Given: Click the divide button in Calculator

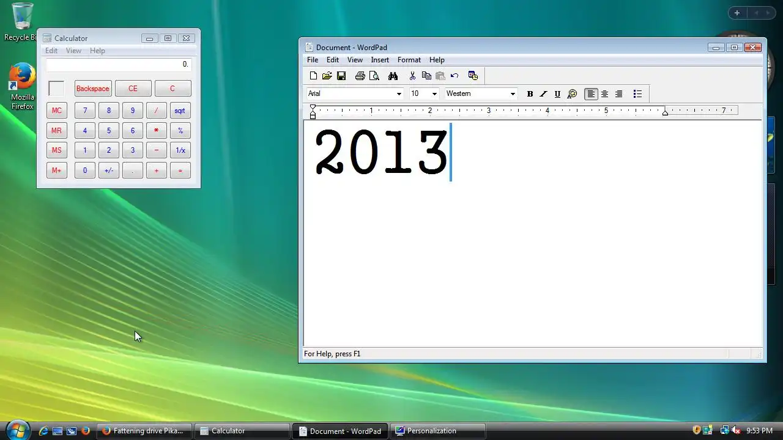Looking at the screenshot, I should pos(156,111).
